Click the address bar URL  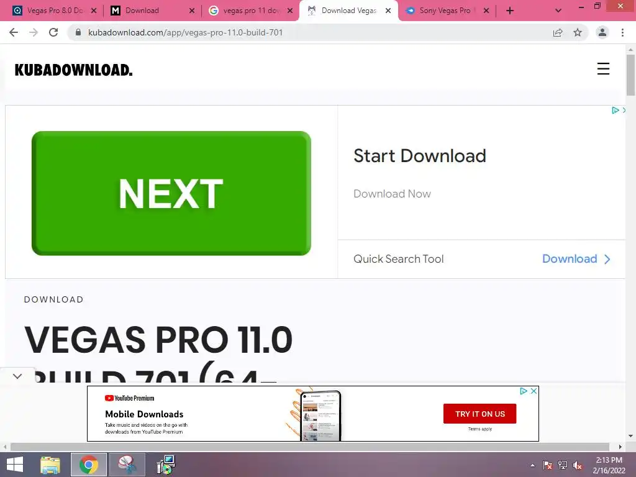[185, 32]
